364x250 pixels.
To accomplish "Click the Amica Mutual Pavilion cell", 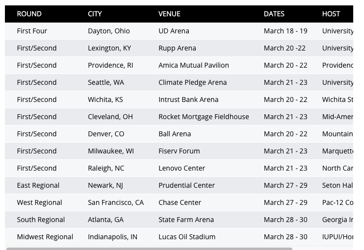I will click(x=193, y=65).
